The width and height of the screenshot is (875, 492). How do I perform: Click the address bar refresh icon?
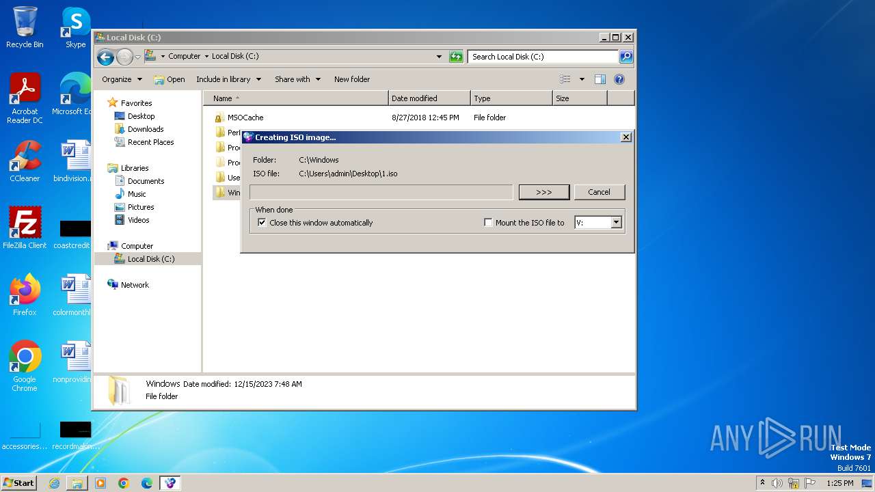click(456, 57)
